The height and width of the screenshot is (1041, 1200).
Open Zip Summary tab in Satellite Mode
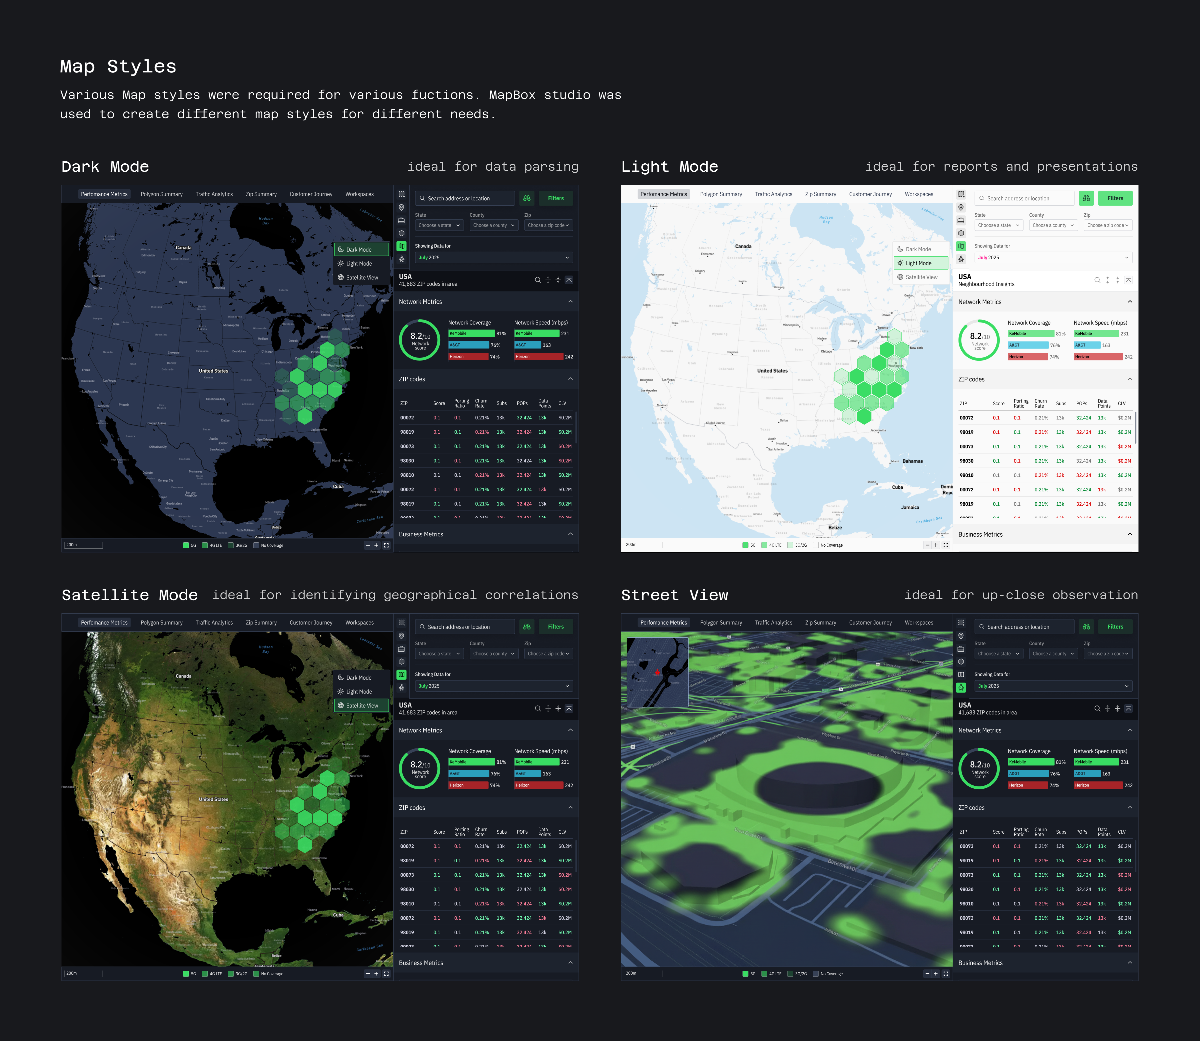click(x=261, y=623)
